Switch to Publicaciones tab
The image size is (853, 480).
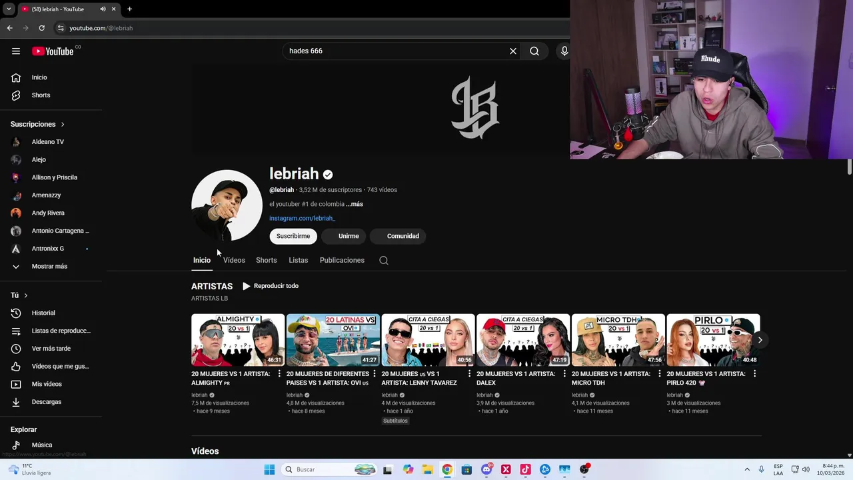click(342, 261)
